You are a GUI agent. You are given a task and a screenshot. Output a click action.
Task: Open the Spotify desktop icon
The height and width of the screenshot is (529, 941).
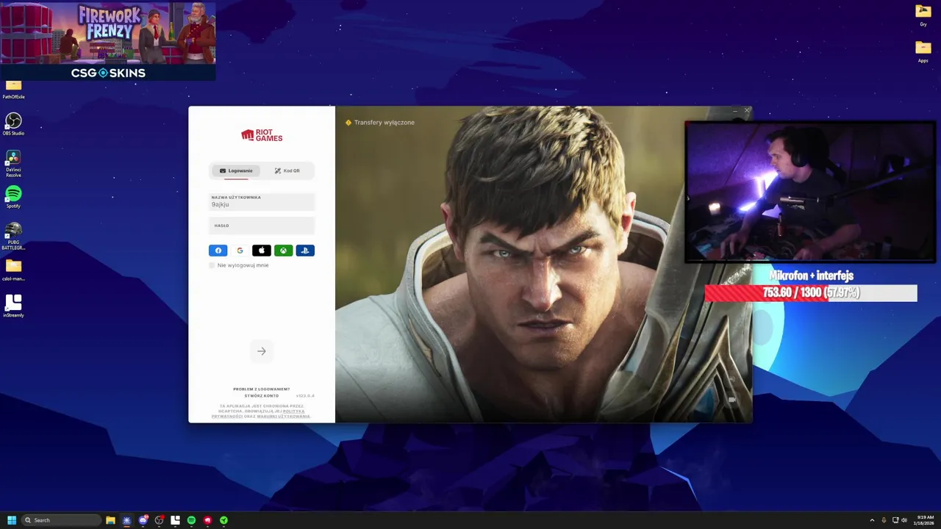pos(13,197)
